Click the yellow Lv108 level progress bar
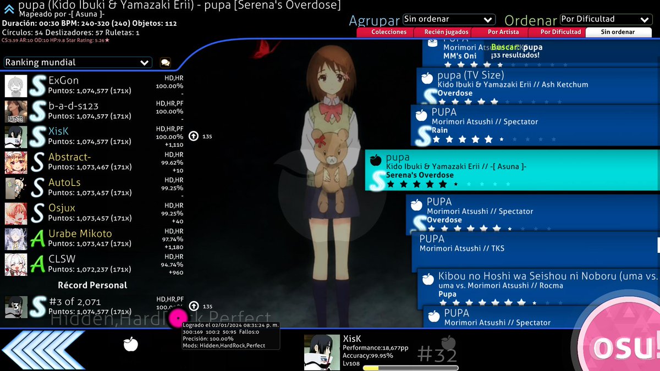660x371 pixels. tap(410, 368)
